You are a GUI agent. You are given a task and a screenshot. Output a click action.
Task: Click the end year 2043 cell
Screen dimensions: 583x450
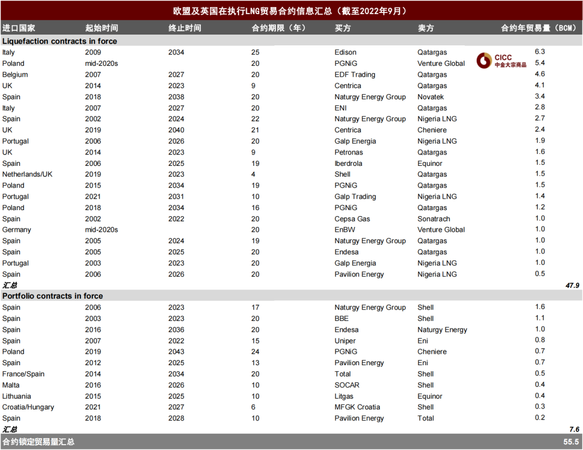point(176,352)
